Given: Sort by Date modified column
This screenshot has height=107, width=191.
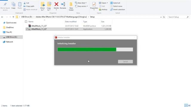Looking at the screenshot, I should point(71,22).
